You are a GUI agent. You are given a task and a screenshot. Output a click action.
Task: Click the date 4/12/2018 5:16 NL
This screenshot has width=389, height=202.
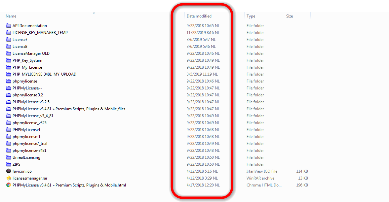[x=202, y=171]
